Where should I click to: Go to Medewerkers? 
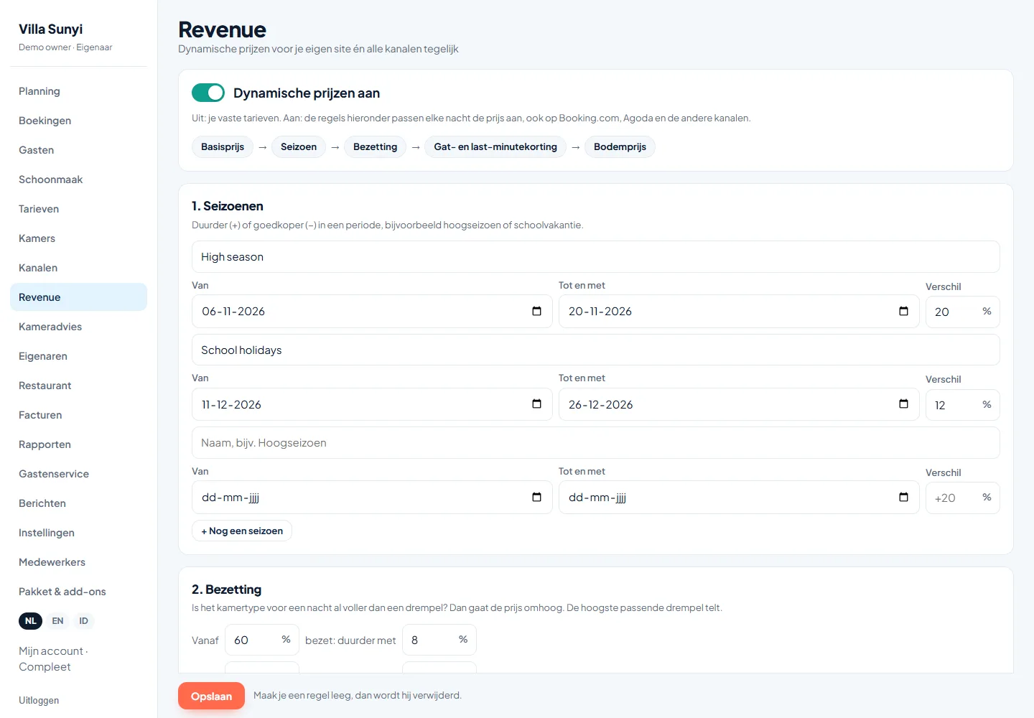point(78,562)
